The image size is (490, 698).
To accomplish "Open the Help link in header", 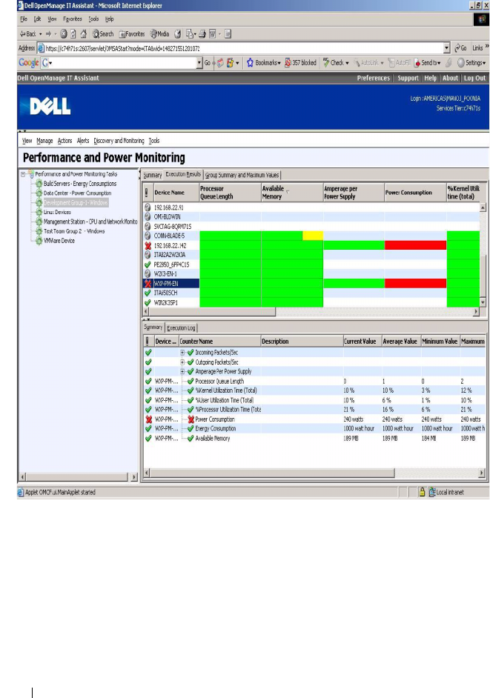I will click(x=430, y=79).
